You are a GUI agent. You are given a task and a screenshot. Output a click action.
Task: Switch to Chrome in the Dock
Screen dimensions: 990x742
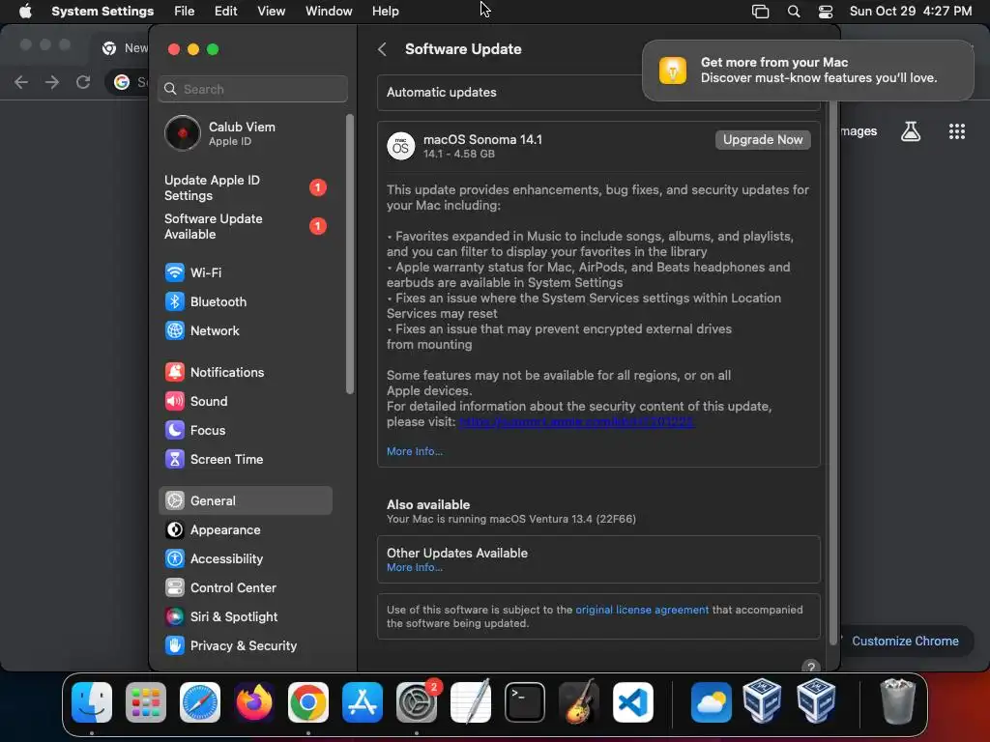pos(308,702)
